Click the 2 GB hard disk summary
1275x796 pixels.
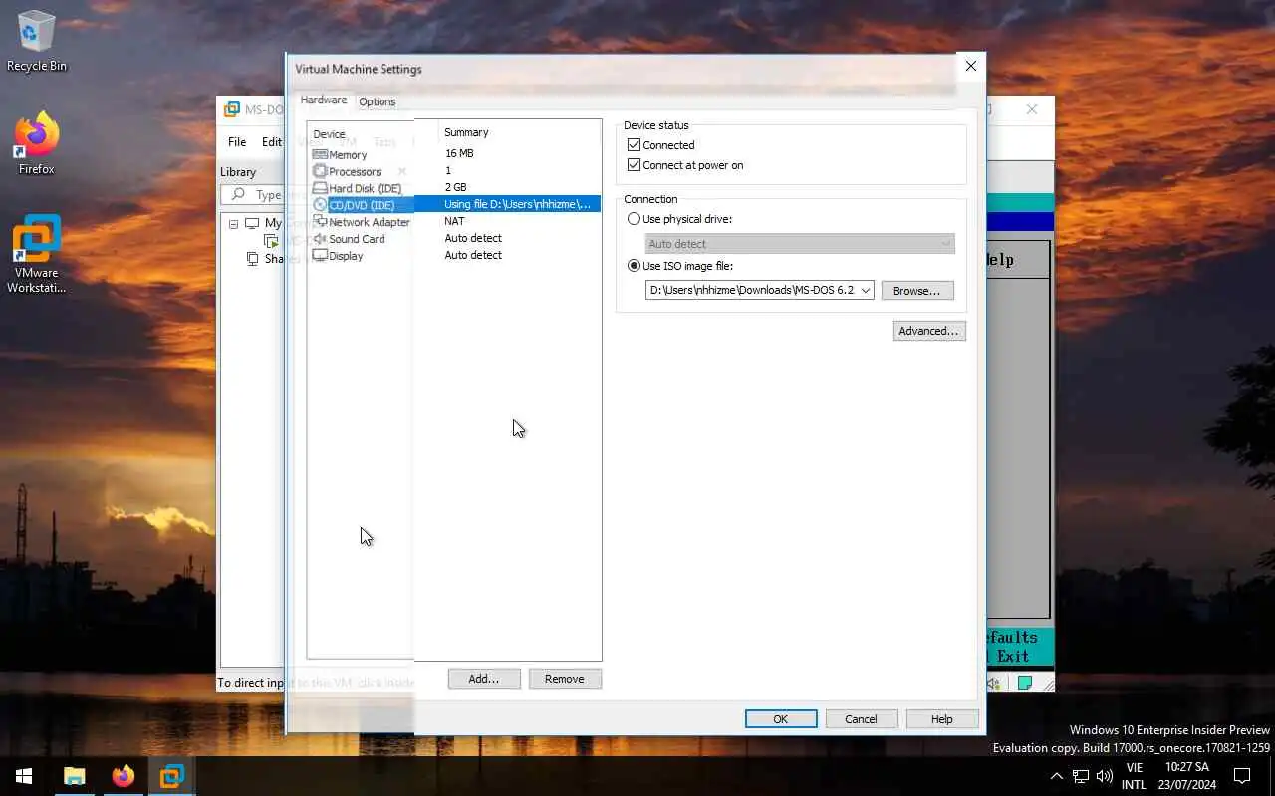(x=455, y=187)
